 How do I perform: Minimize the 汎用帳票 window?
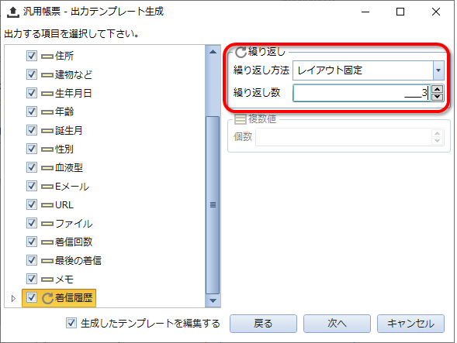pos(365,12)
